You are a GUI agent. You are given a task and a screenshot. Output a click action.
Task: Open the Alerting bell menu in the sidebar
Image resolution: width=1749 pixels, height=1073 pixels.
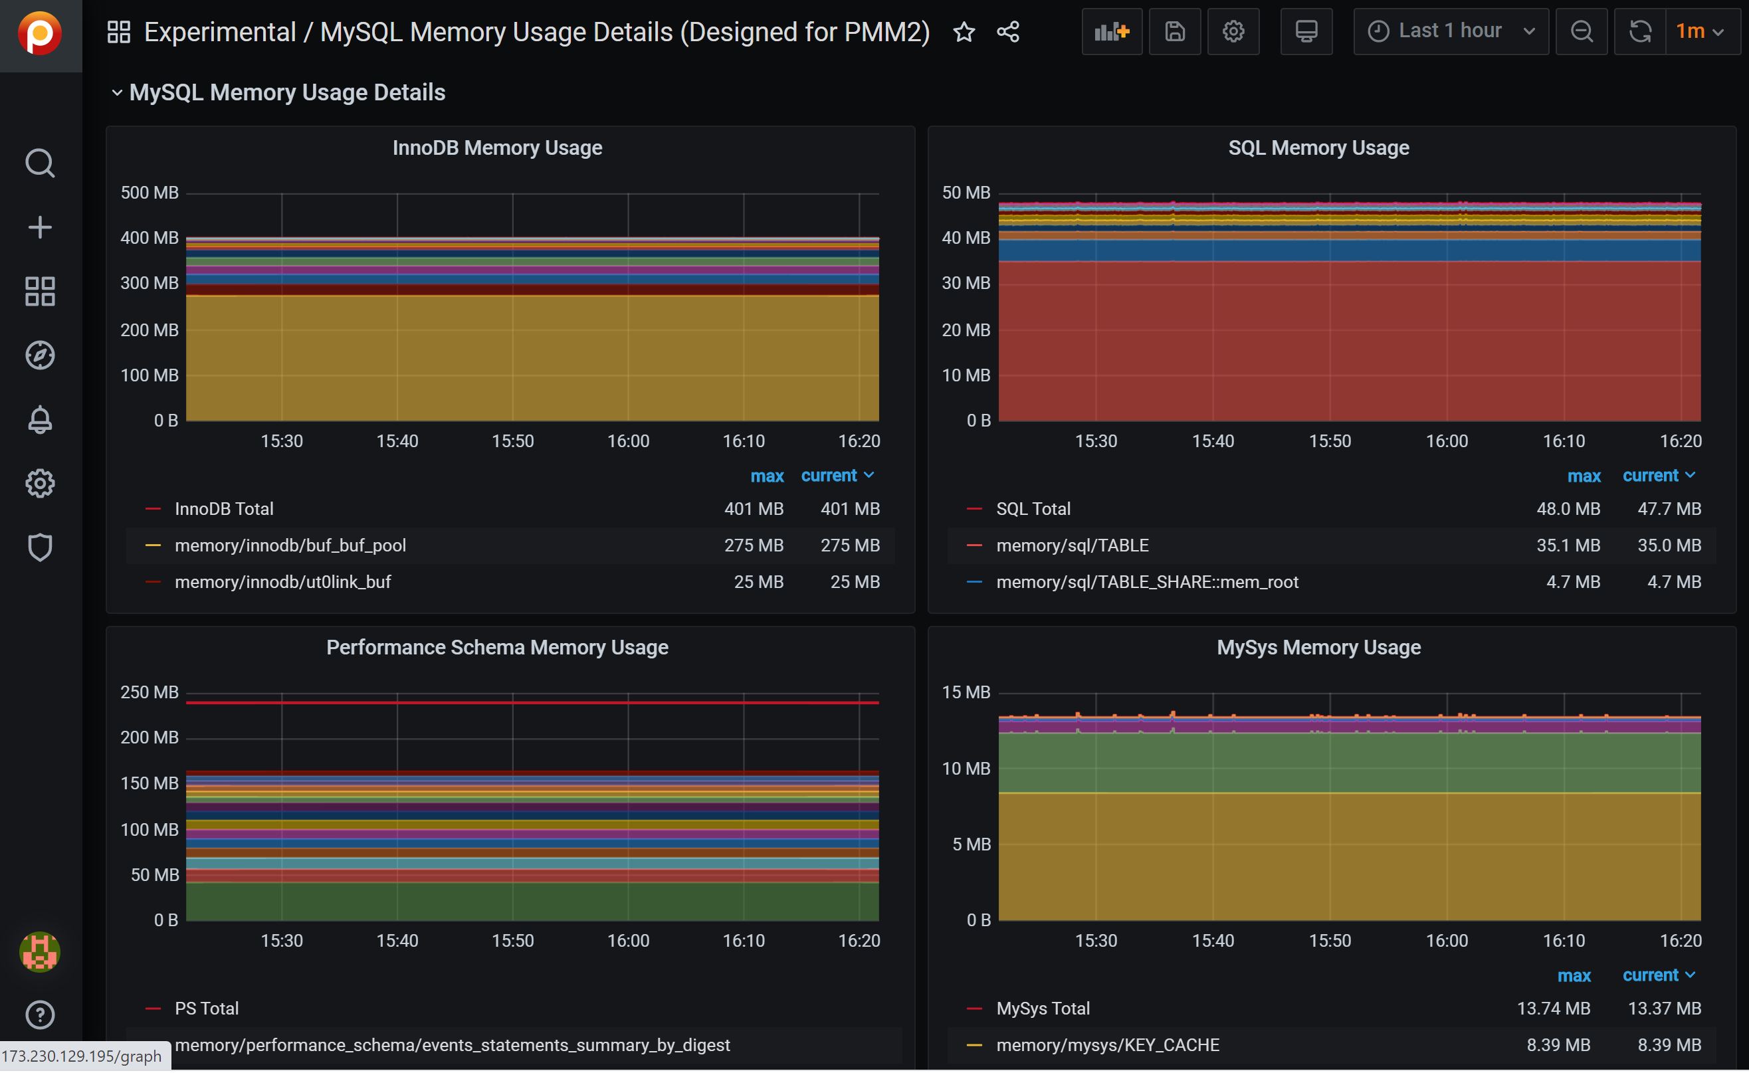point(40,419)
